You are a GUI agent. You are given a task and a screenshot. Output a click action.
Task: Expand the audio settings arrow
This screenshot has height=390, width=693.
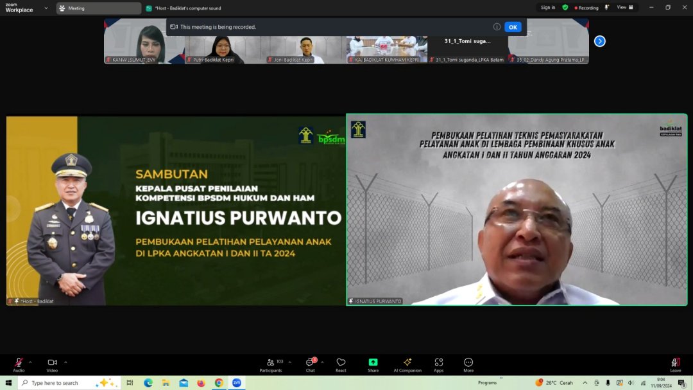30,362
